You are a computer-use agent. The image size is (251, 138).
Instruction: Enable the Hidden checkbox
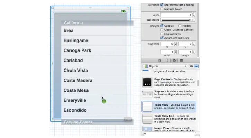tap(180, 26)
